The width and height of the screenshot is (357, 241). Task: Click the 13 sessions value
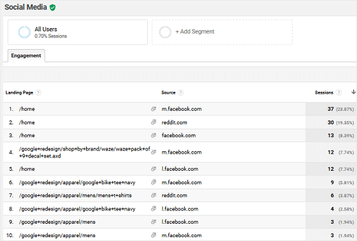click(331, 136)
